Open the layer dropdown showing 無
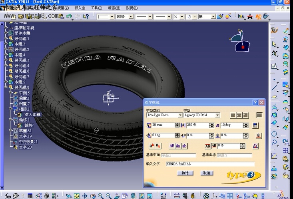The height and width of the screenshot is (199, 293). [213, 17]
